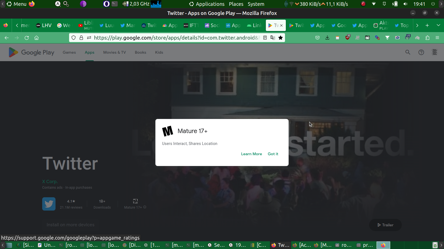The image size is (444, 249).
Task: Open the JS script extension icon
Action: point(357,38)
